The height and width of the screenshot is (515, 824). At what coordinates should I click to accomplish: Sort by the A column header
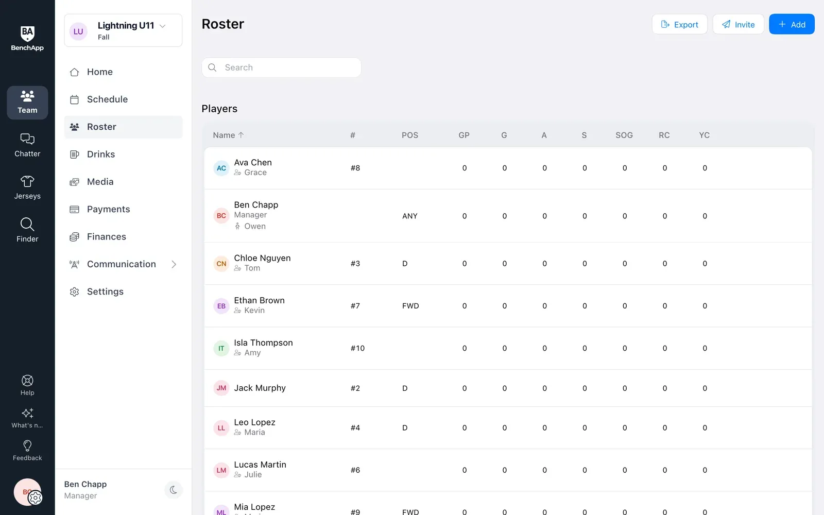pyautogui.click(x=544, y=135)
